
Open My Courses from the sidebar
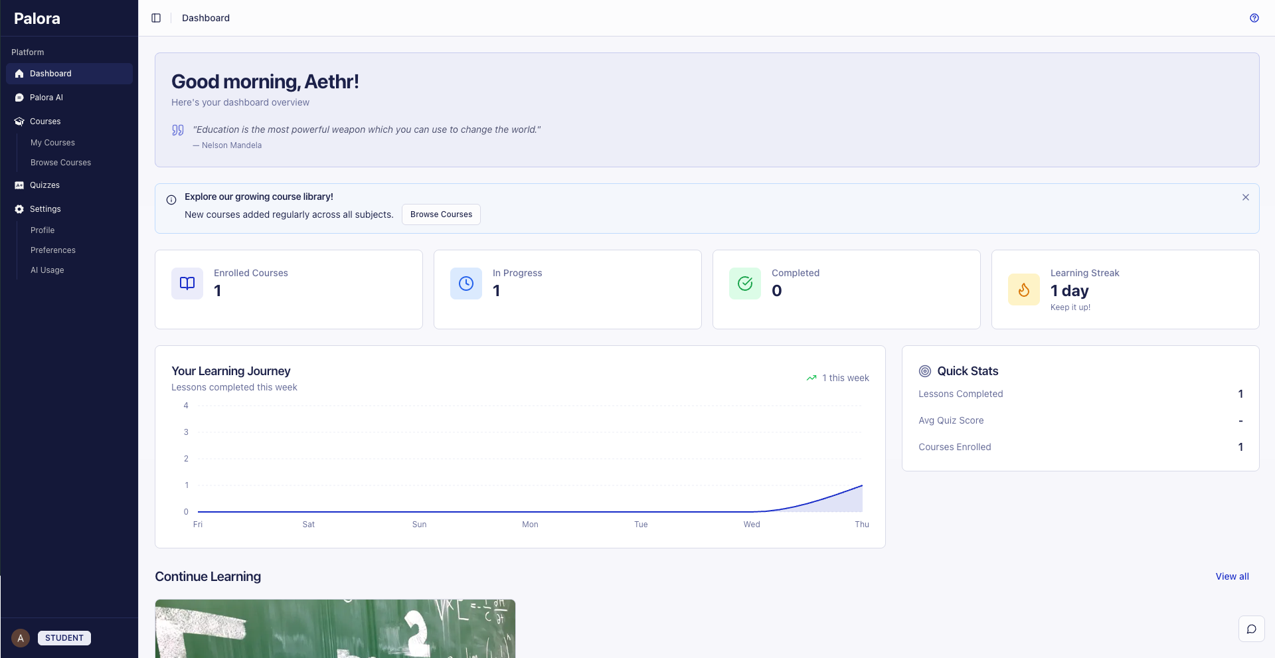tap(52, 142)
